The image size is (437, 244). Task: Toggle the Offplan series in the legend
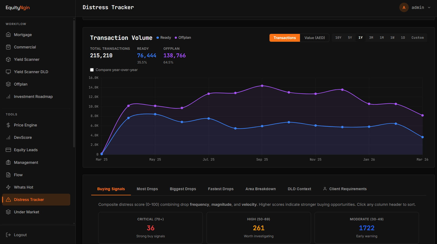(183, 37)
